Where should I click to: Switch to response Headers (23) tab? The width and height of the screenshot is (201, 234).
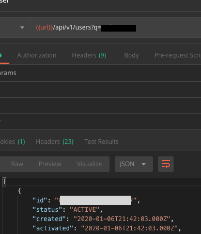click(55, 142)
